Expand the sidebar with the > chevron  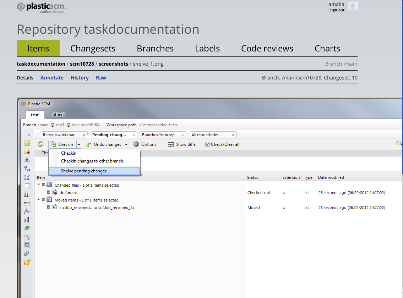coord(29,134)
